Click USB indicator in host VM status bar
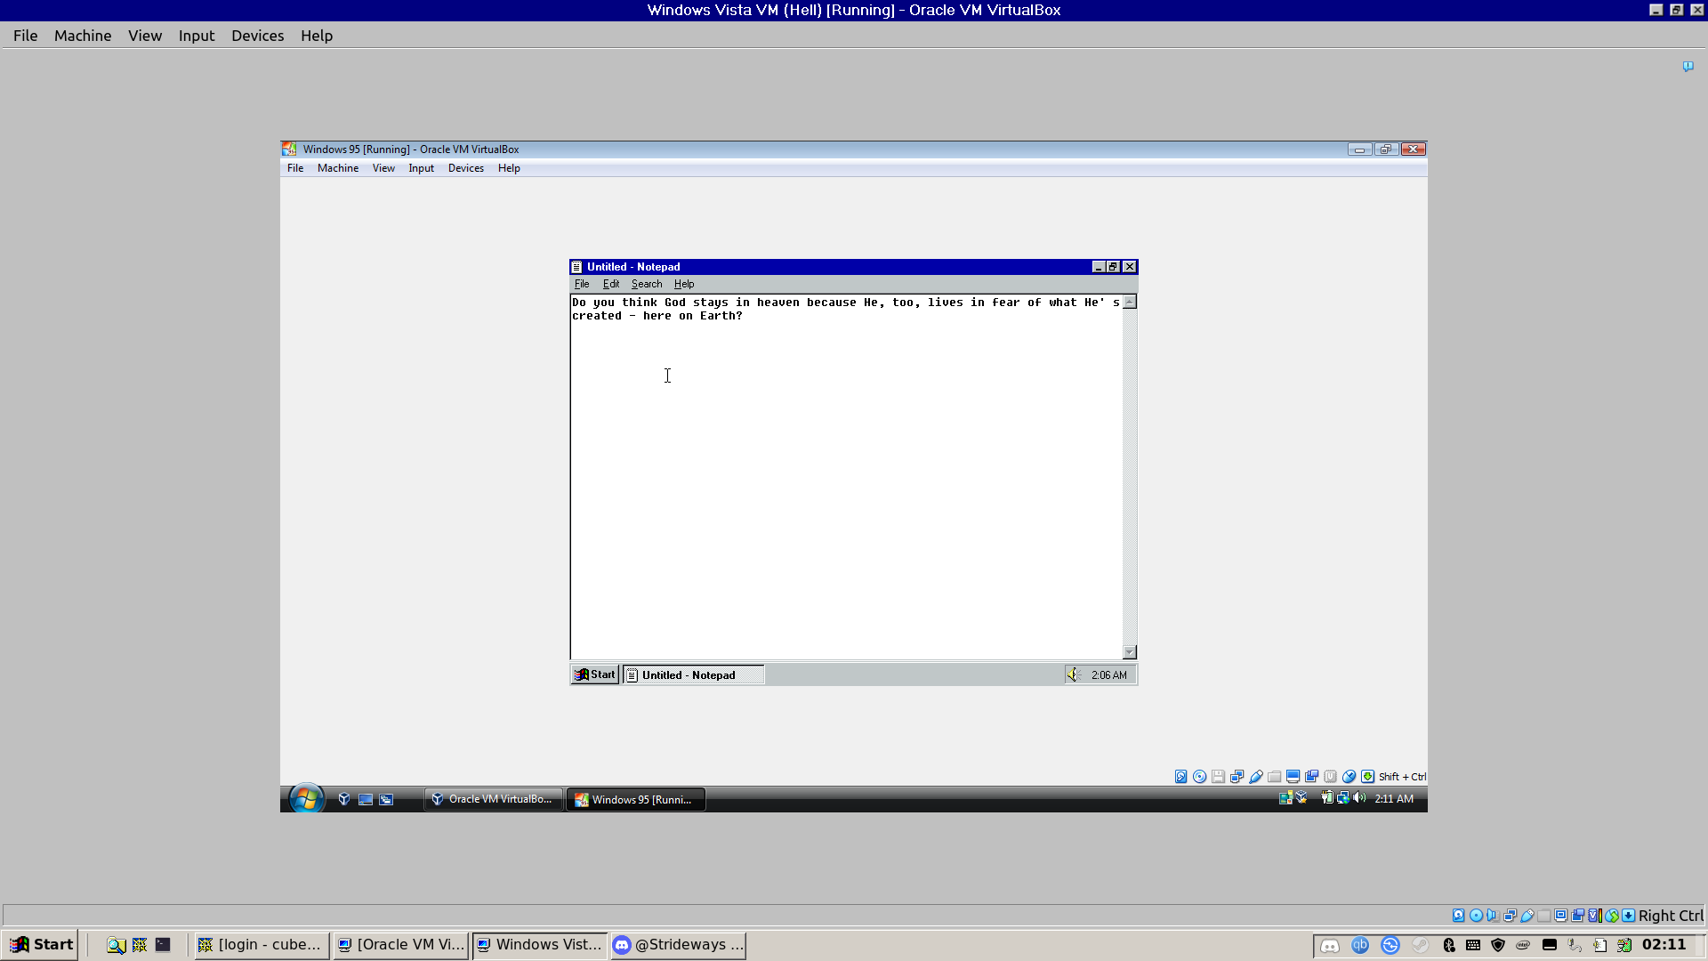The width and height of the screenshot is (1708, 961). coord(1527,916)
